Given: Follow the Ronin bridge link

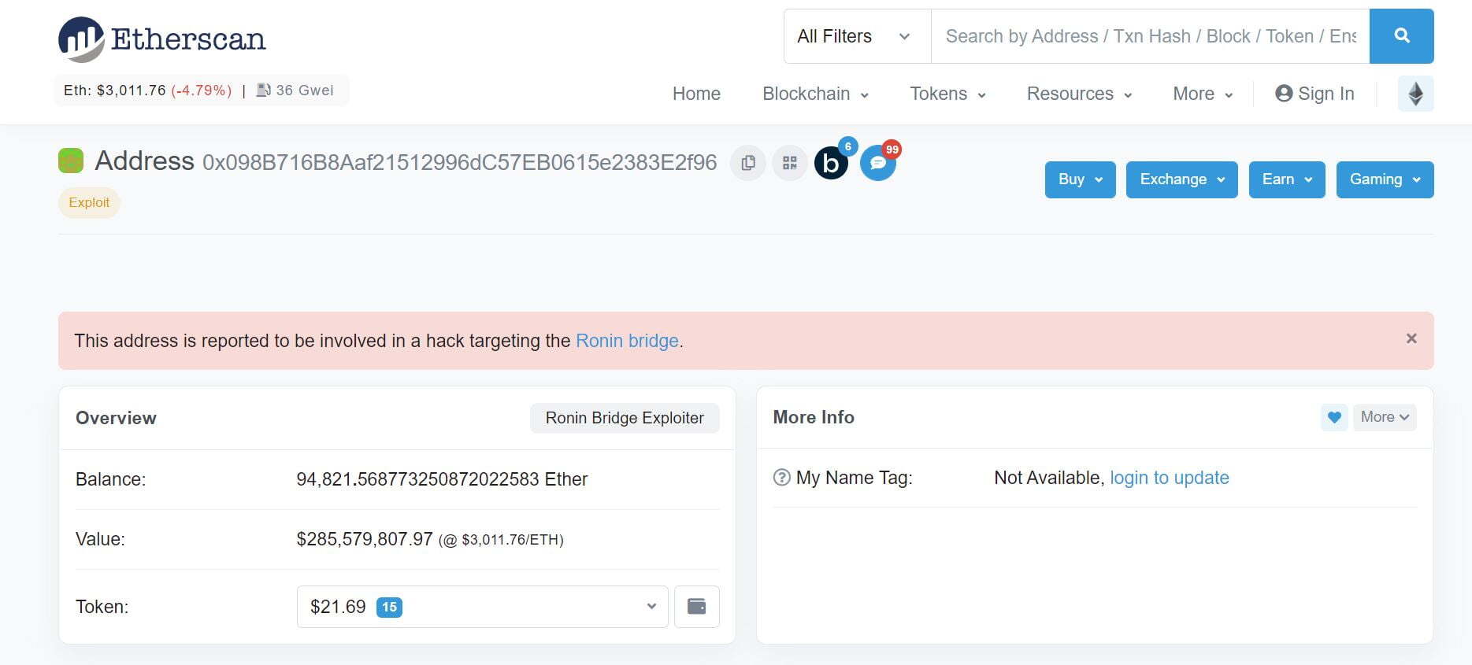Looking at the screenshot, I should (627, 341).
